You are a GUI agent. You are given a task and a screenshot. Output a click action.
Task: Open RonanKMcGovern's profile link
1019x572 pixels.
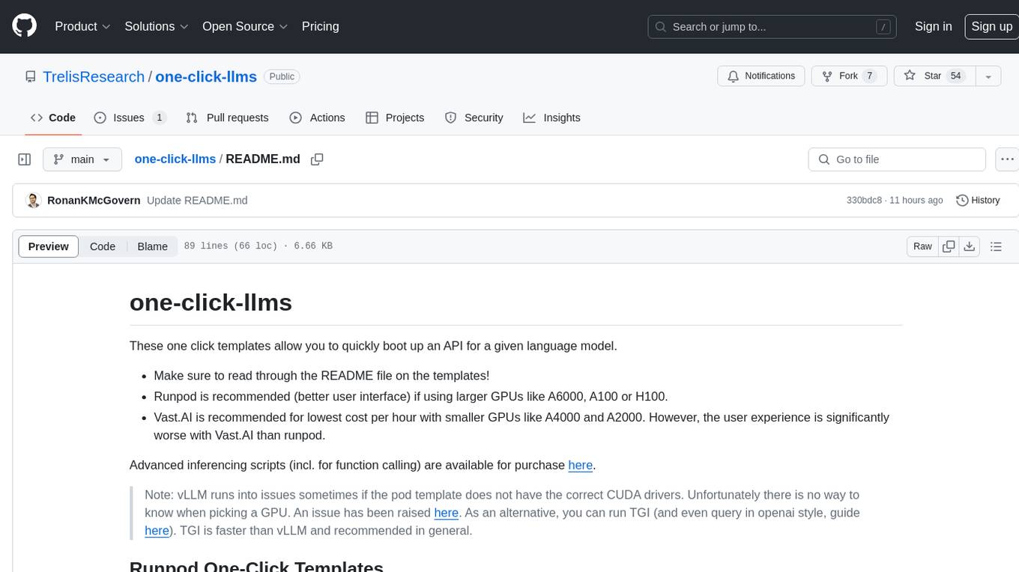tap(94, 201)
